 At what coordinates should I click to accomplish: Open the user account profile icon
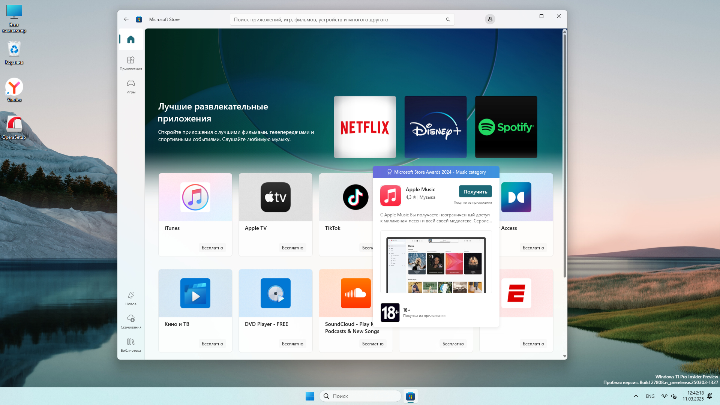490,19
